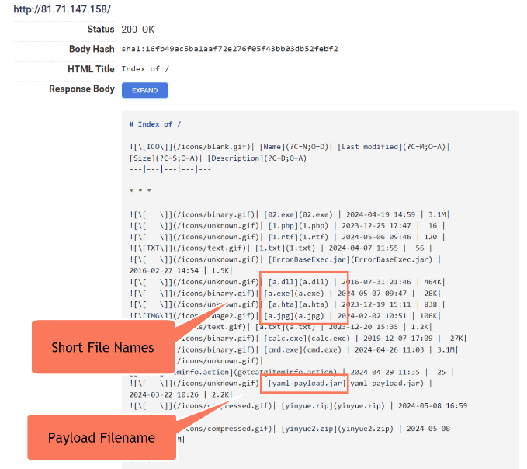Image resolution: width=527 pixels, height=469 pixels.
Task: Click the EXPAND button for Response Body
Action: (144, 90)
